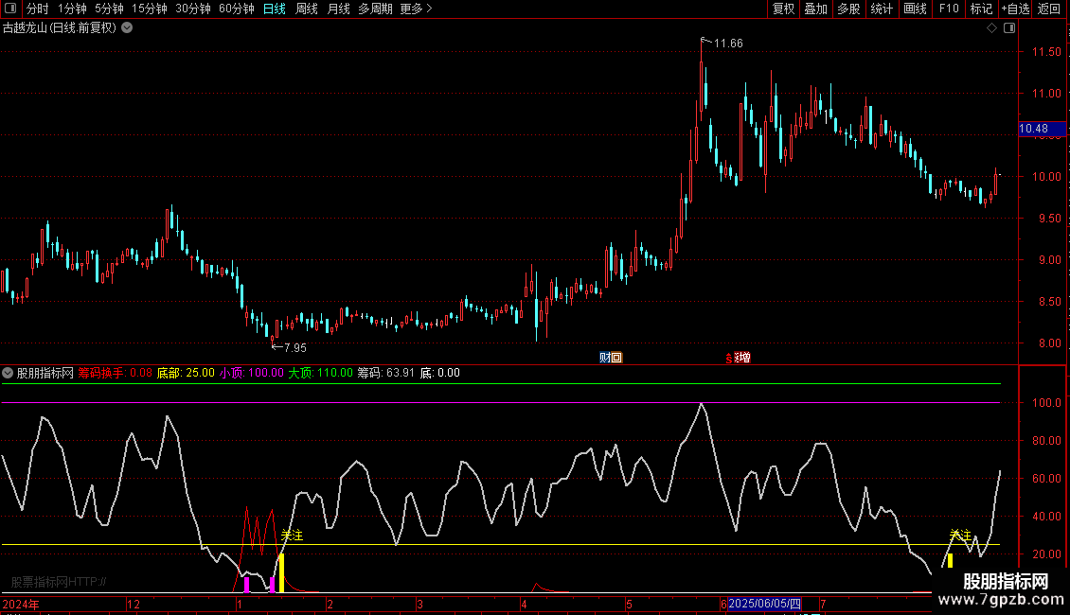The image size is (1070, 615).
Task: Open the 增 share issuance marker
Action: tap(743, 358)
